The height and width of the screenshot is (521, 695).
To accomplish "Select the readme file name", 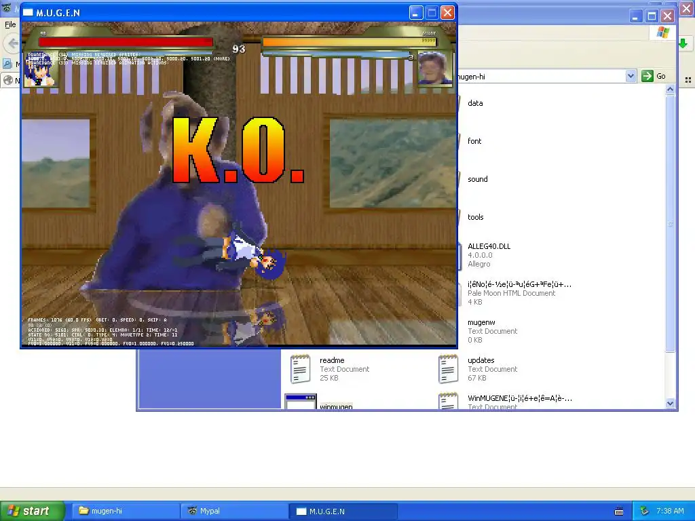I will (x=332, y=360).
